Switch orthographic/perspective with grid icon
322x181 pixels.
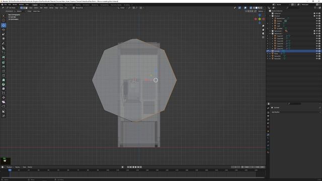point(263,37)
